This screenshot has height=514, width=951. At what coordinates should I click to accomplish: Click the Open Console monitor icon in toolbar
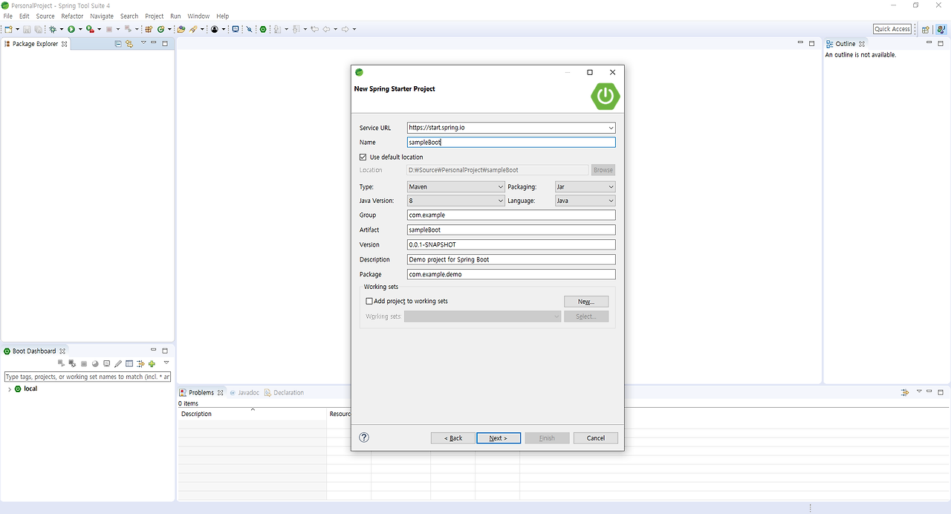(236, 29)
